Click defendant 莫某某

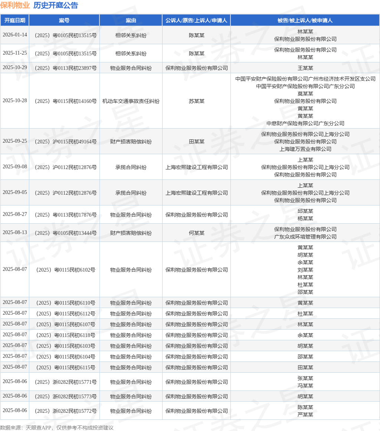[305, 94]
